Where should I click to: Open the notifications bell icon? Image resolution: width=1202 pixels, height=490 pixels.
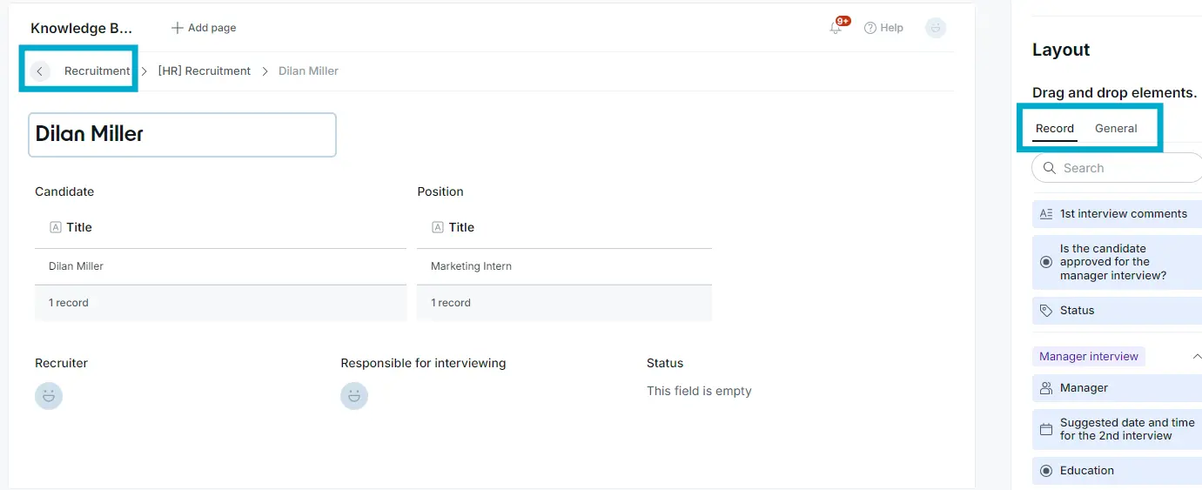836,28
